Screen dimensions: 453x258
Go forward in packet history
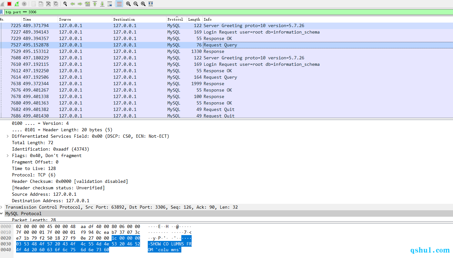click(x=80, y=4)
